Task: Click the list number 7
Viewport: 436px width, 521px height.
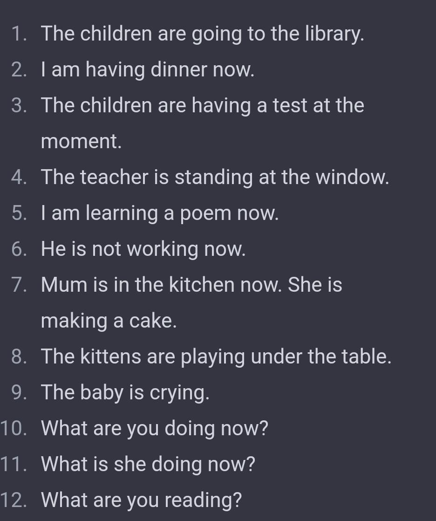Action: (x=19, y=285)
